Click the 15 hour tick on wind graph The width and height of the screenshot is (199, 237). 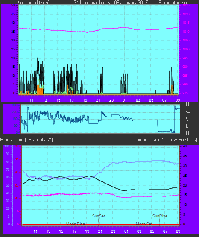[x=58, y=100]
